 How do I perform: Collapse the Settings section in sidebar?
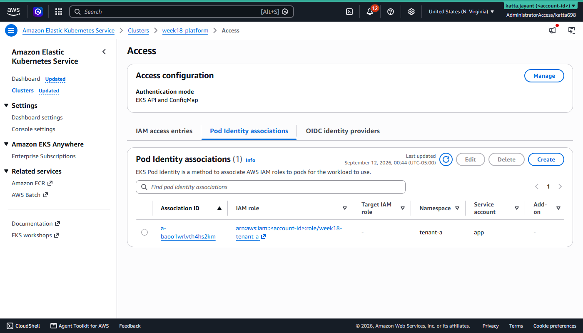tap(6, 105)
